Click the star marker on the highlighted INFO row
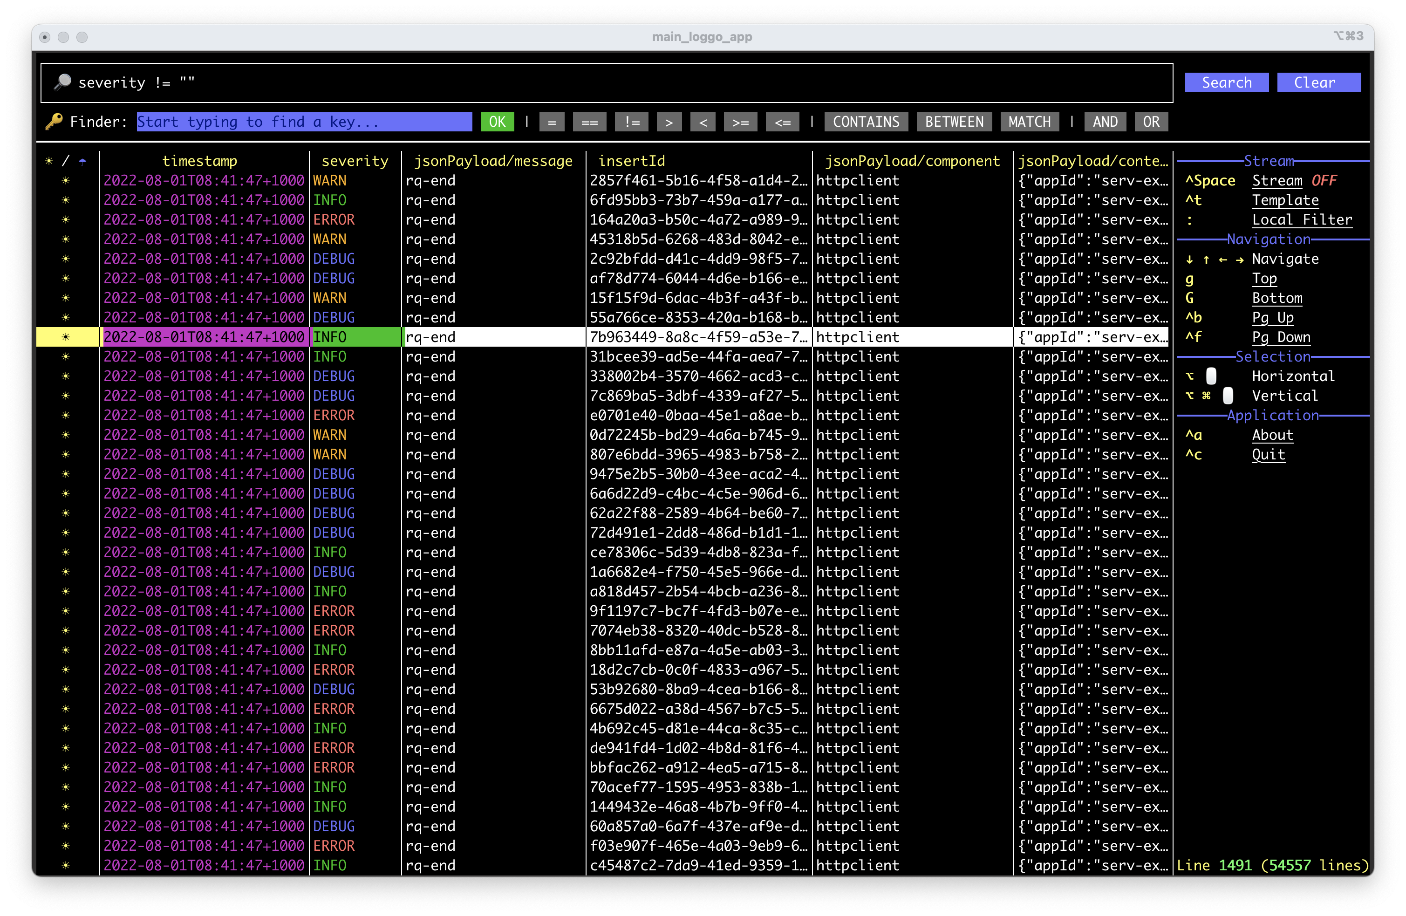Screen dimensions: 1406x916 66,337
